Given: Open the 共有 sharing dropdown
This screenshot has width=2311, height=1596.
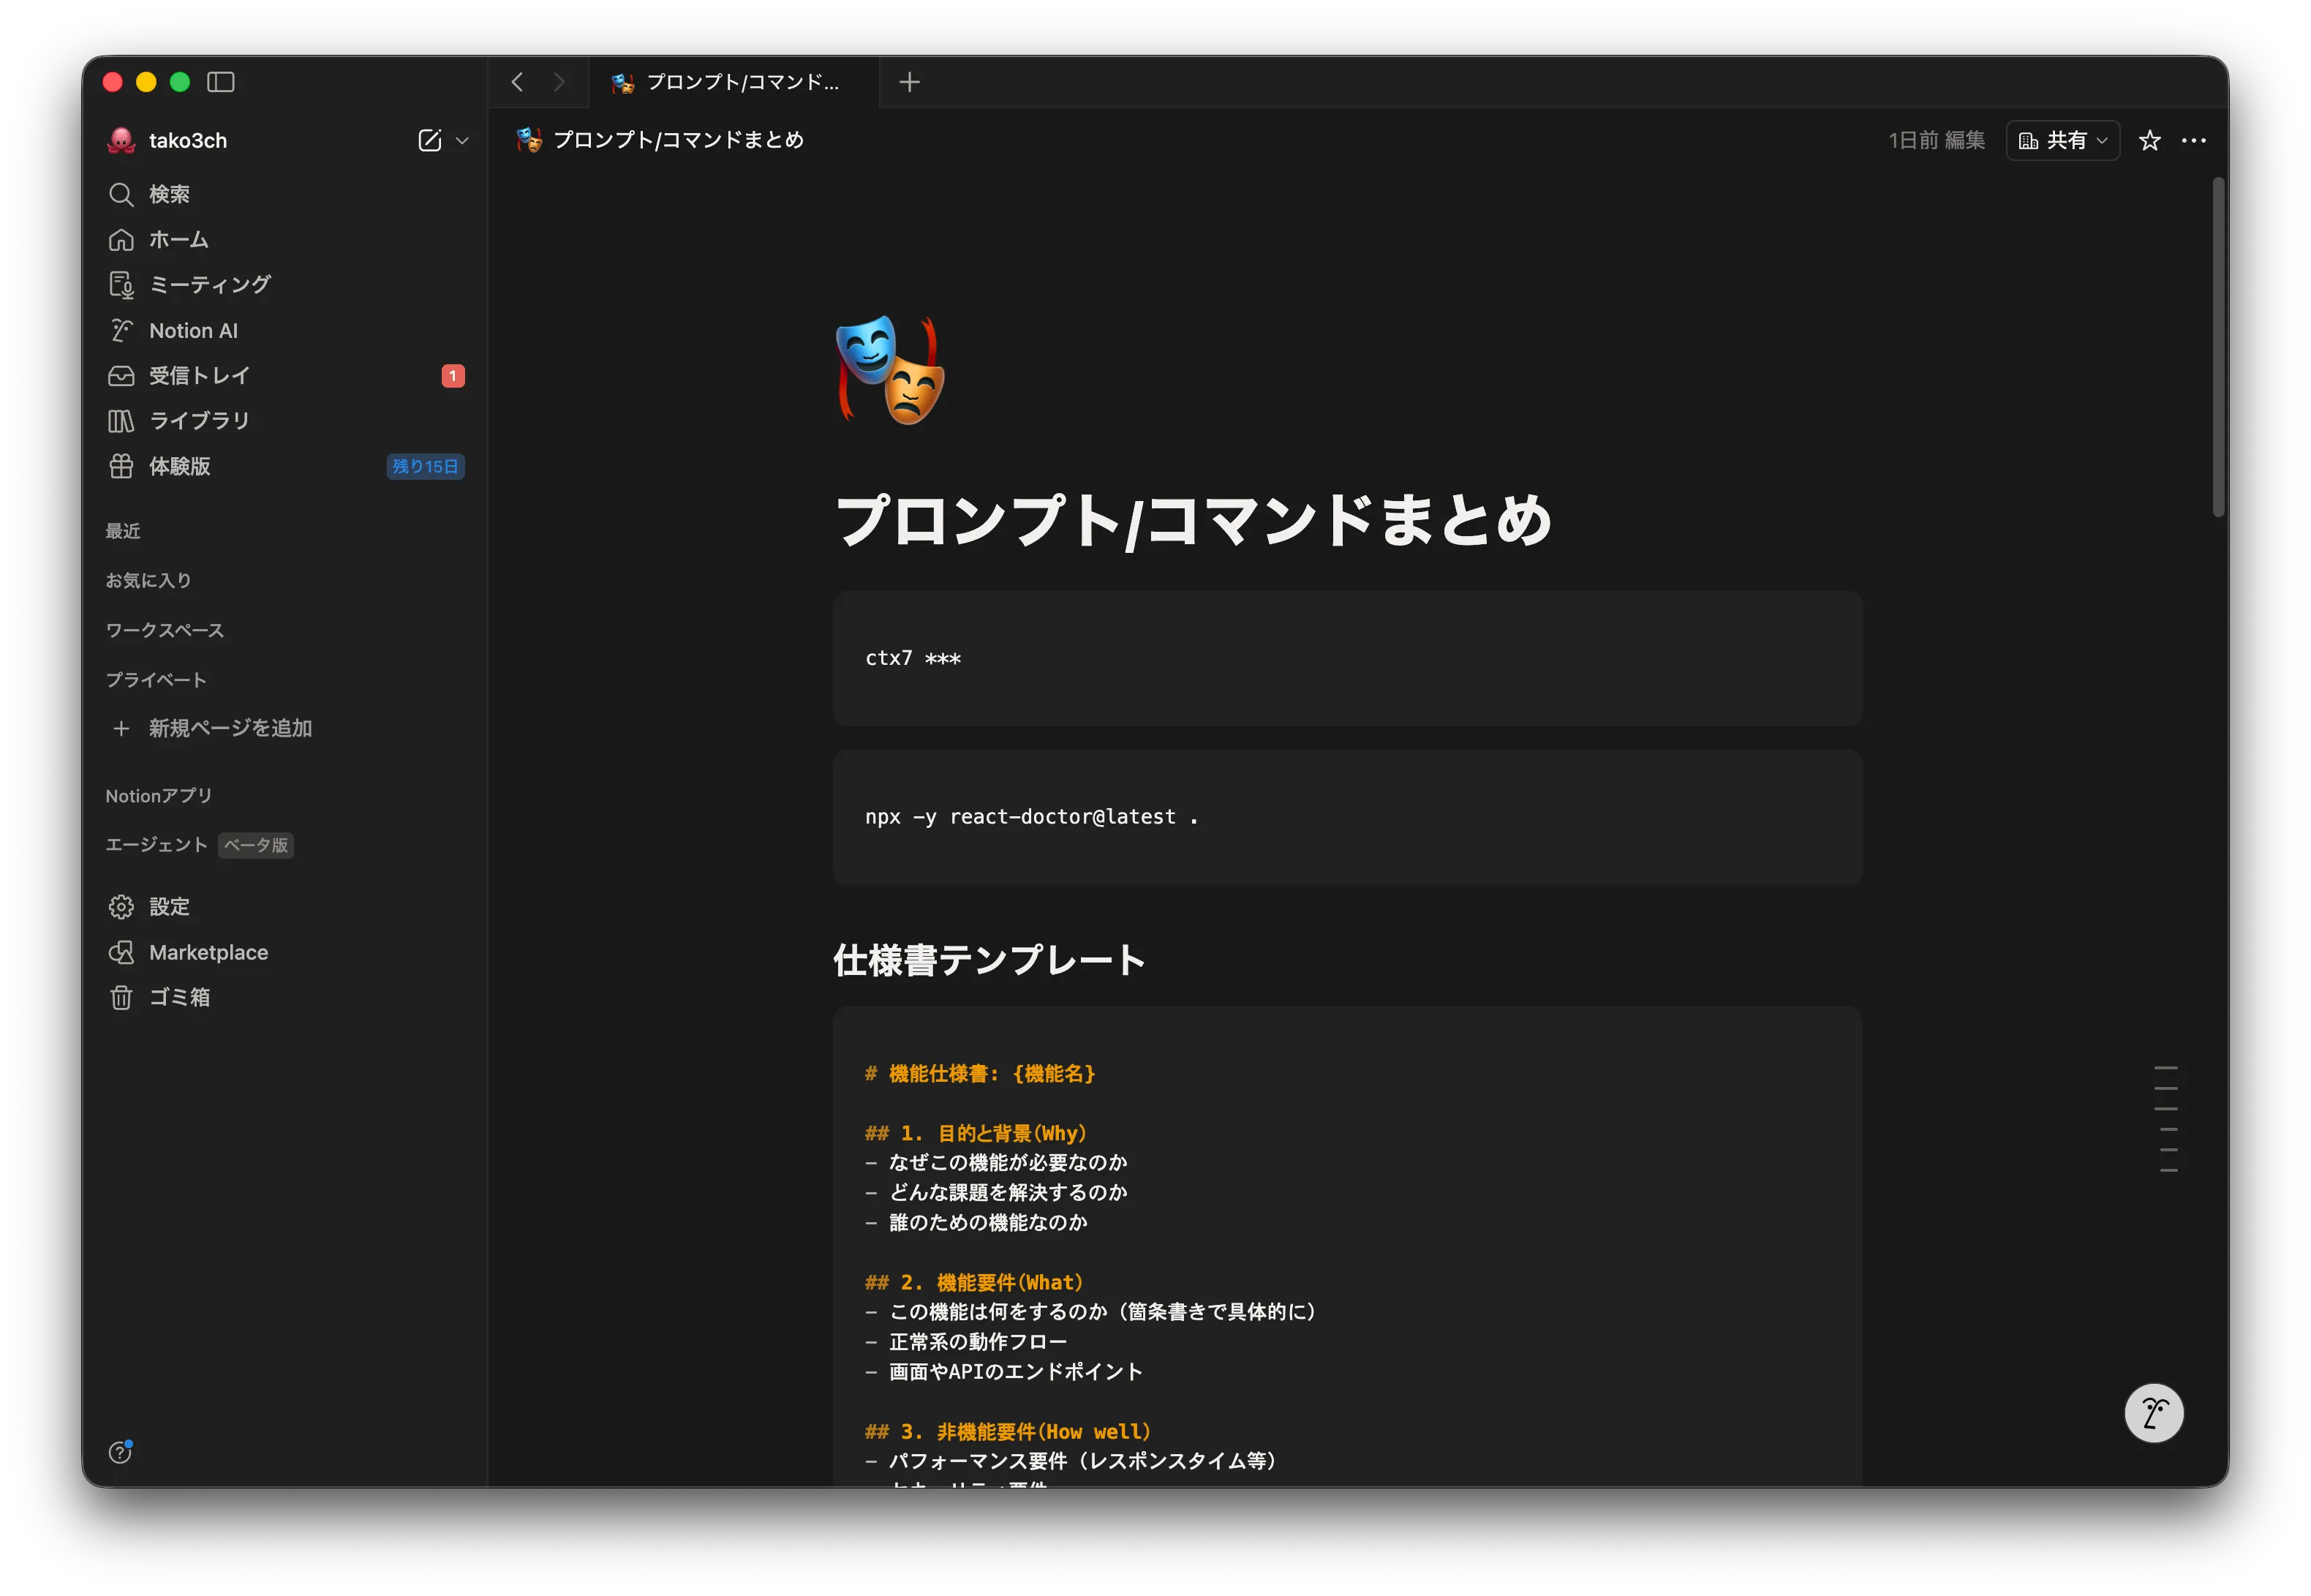Looking at the screenshot, I should 2061,140.
